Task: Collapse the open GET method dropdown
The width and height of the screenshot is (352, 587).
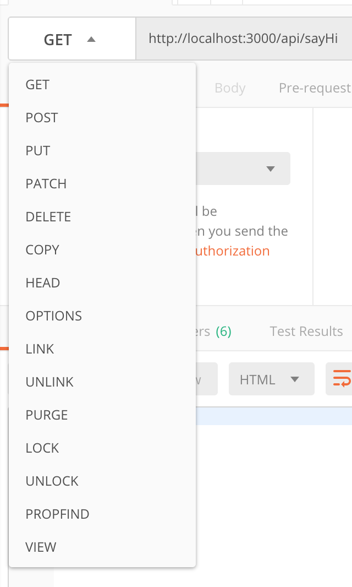Action: (x=71, y=39)
